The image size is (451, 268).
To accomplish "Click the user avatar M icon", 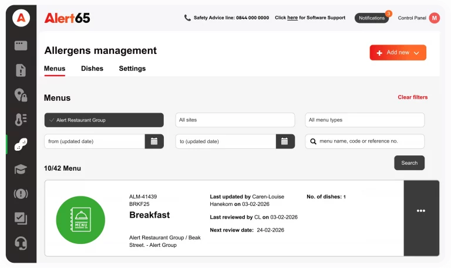I will pyautogui.click(x=435, y=18).
